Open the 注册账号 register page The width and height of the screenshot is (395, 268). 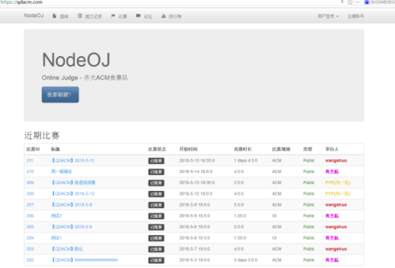(x=355, y=16)
